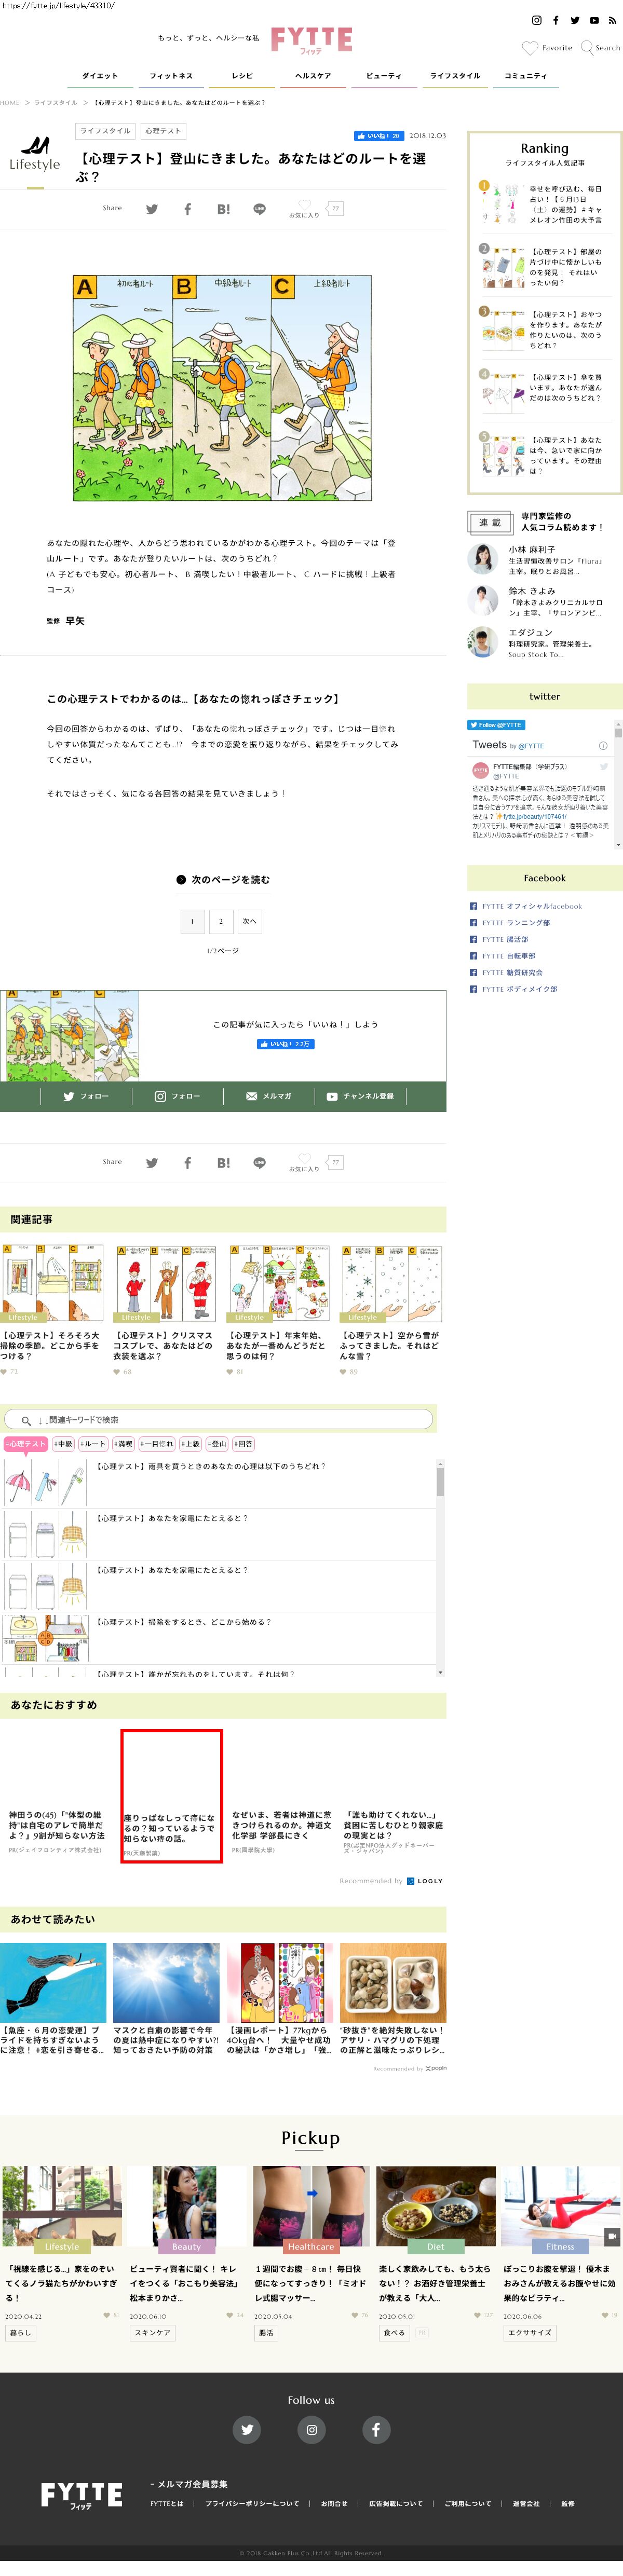
Task: Click the Twitter share icon above 関連記事
Action: [x=152, y=1162]
